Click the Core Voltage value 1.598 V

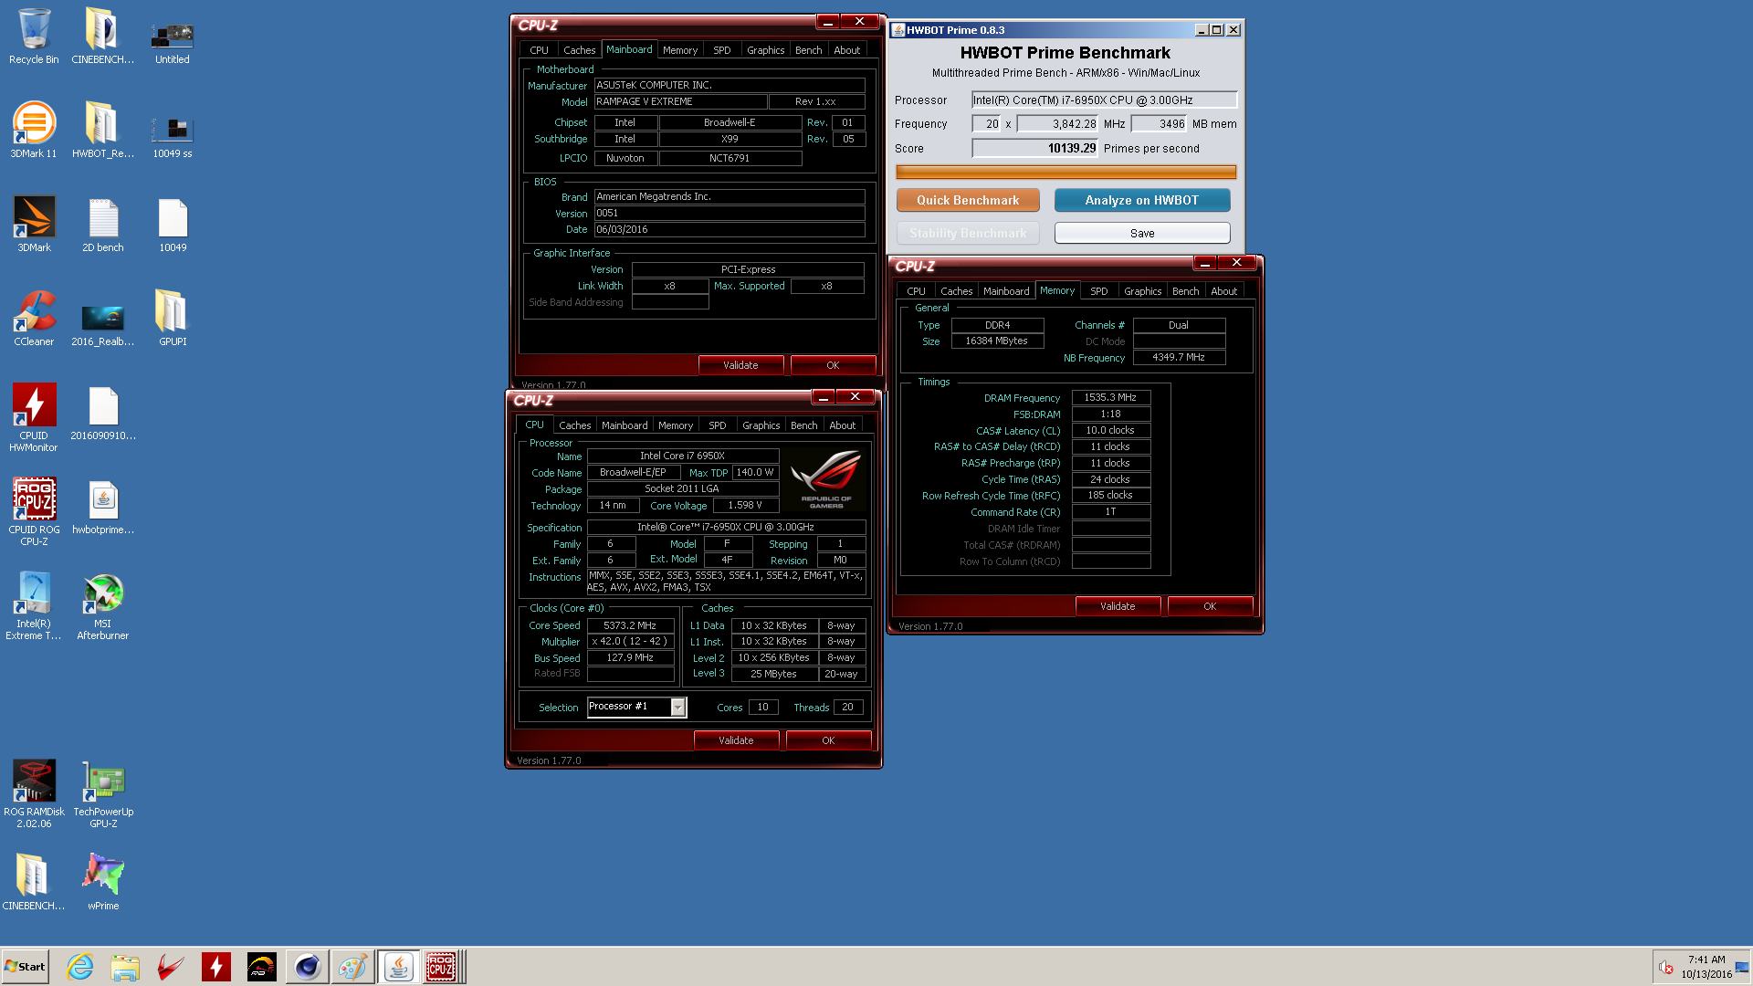pyautogui.click(x=745, y=505)
